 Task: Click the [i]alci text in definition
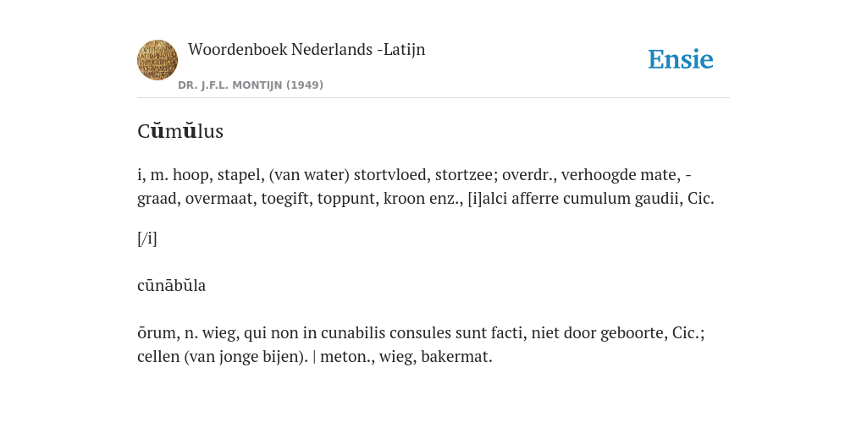[488, 198]
